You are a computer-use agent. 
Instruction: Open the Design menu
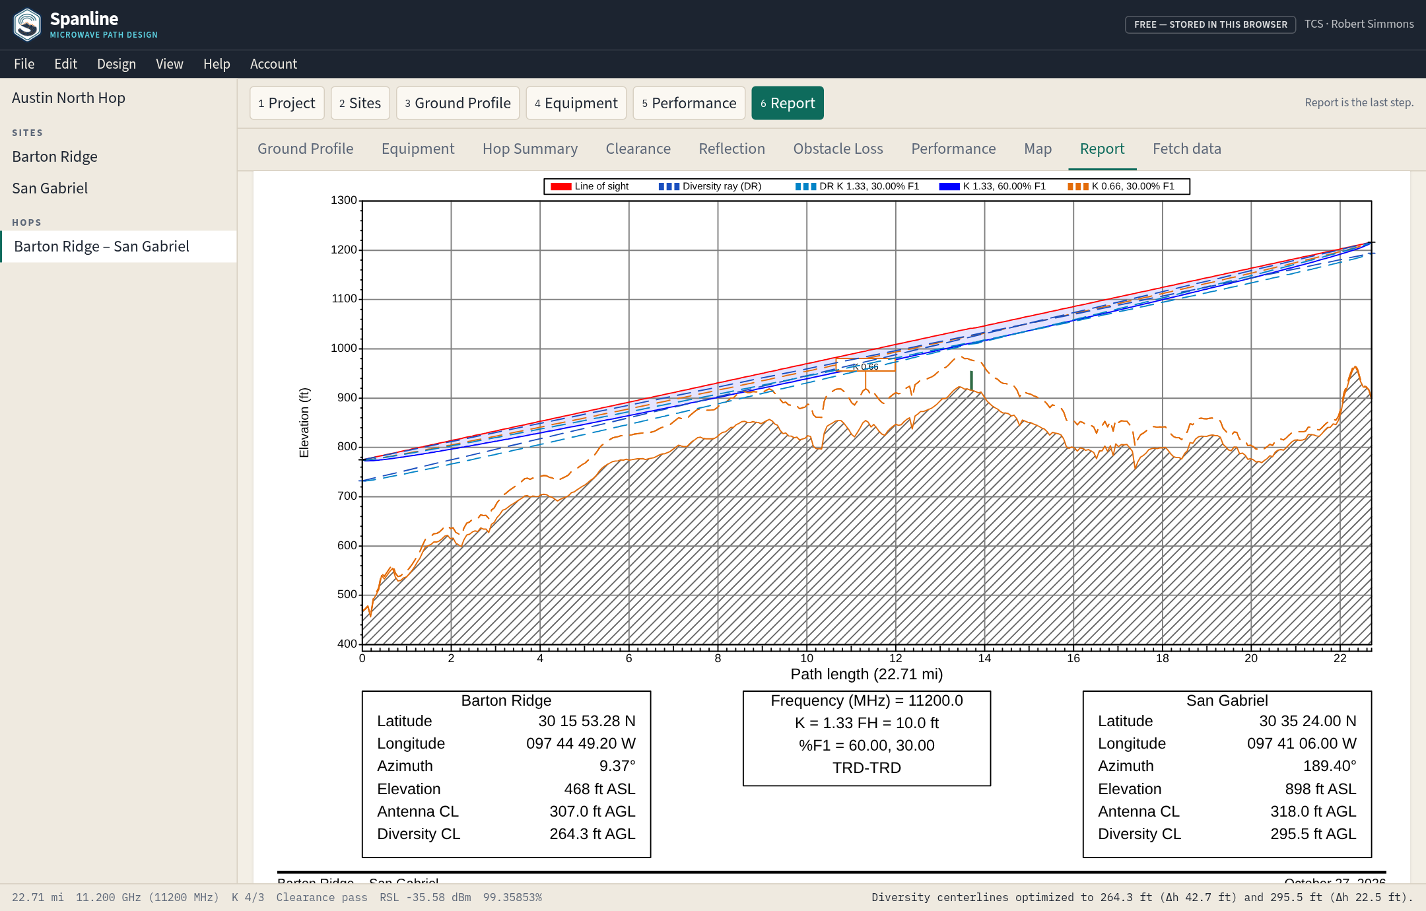click(116, 64)
